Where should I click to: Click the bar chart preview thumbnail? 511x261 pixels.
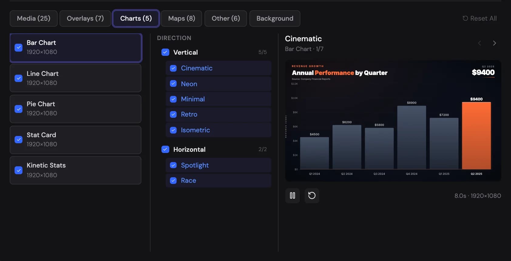393,121
